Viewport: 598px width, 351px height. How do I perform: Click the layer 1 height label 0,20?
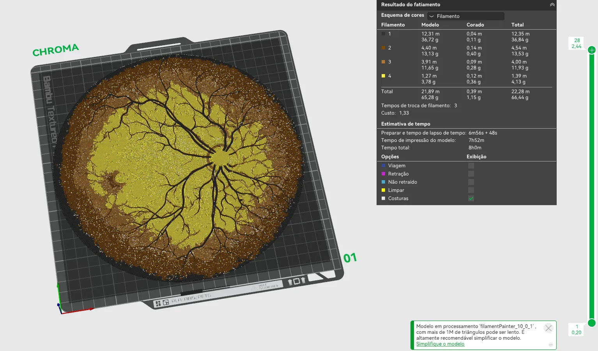click(577, 330)
